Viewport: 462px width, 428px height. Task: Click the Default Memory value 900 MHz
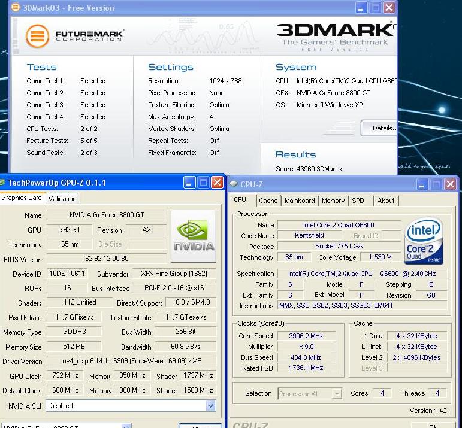click(132, 390)
